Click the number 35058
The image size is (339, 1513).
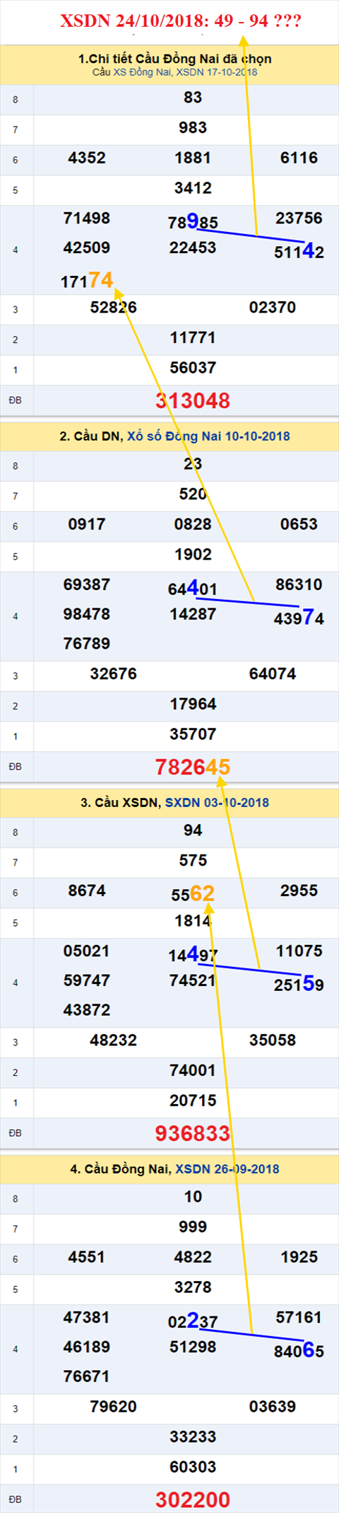[x=273, y=1040]
